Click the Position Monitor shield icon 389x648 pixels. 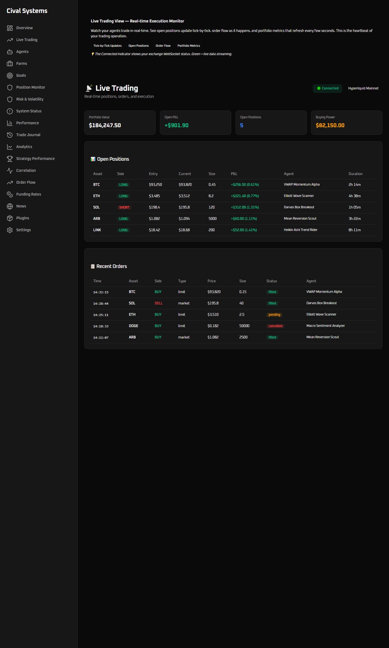click(10, 87)
